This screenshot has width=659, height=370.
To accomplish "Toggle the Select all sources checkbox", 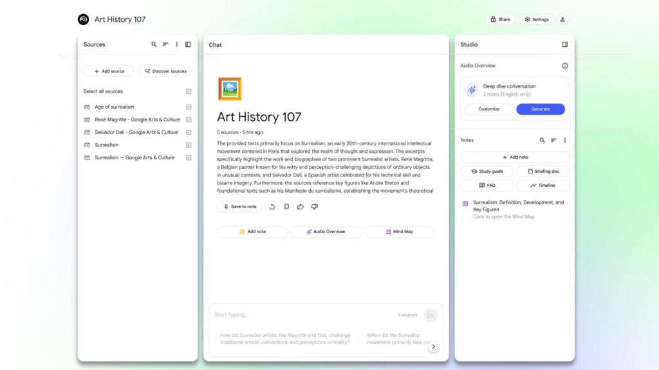I will [x=189, y=91].
